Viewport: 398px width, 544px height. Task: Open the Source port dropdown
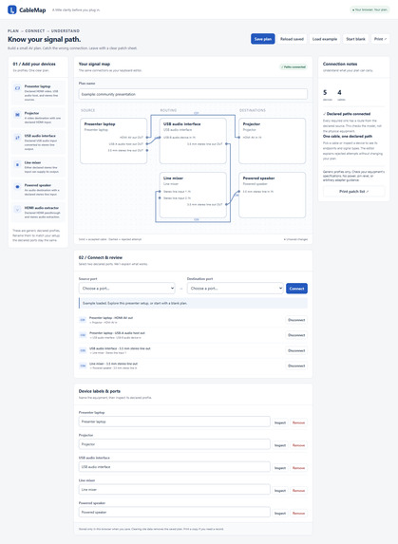(x=127, y=289)
